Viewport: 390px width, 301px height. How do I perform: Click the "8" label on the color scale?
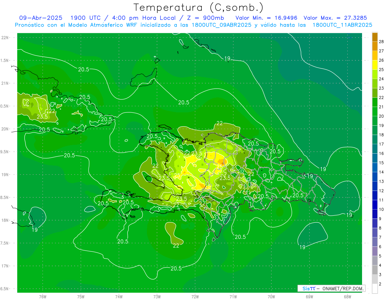coord(381,228)
